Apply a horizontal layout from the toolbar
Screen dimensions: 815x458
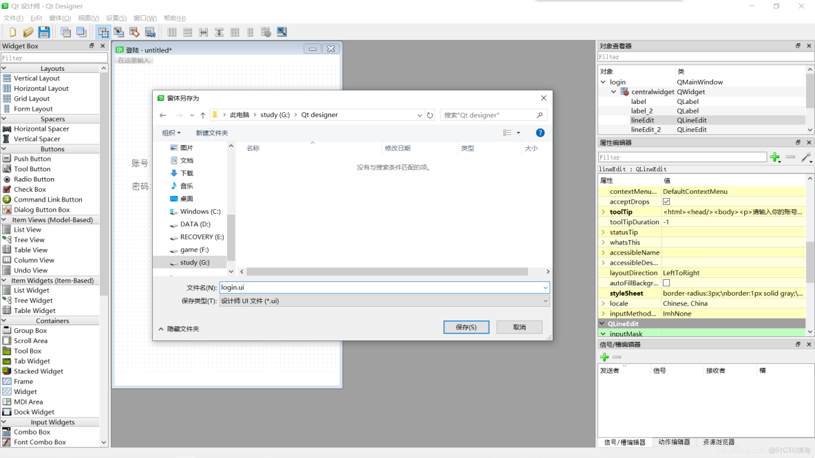(x=172, y=32)
